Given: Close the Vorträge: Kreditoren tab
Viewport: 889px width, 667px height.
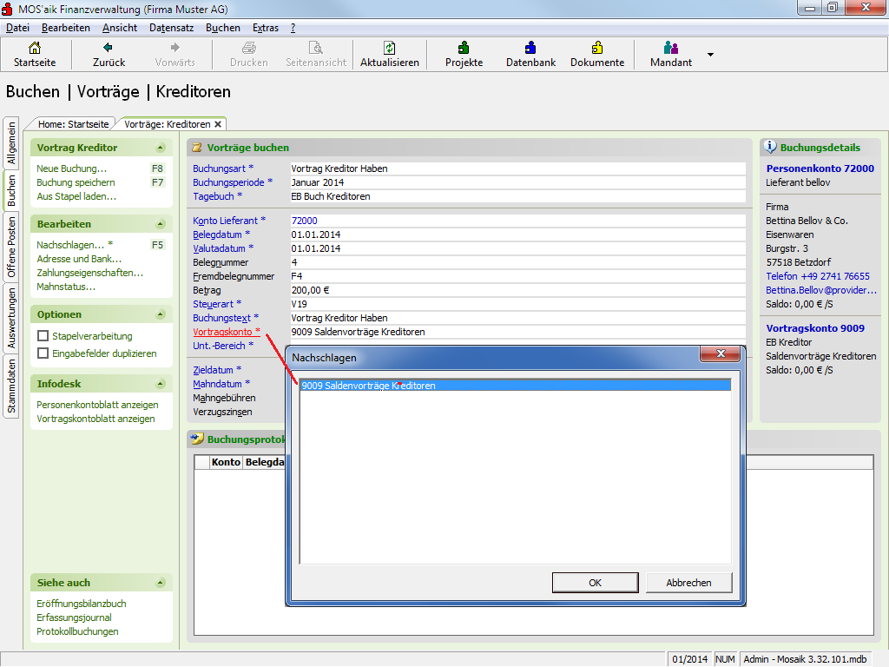Looking at the screenshot, I should (218, 124).
